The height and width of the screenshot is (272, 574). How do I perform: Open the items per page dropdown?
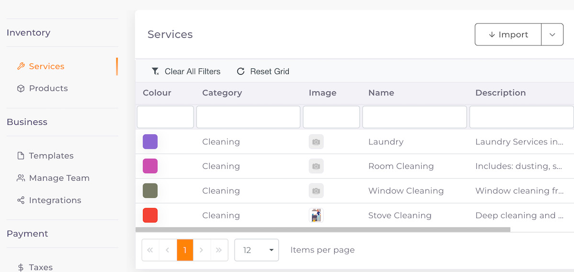(257, 250)
